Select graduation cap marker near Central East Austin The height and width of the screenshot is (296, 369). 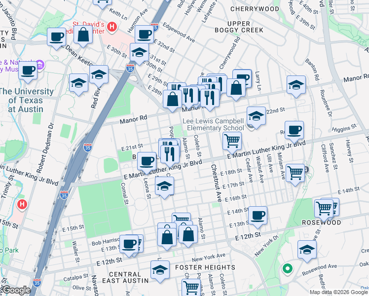160,270
